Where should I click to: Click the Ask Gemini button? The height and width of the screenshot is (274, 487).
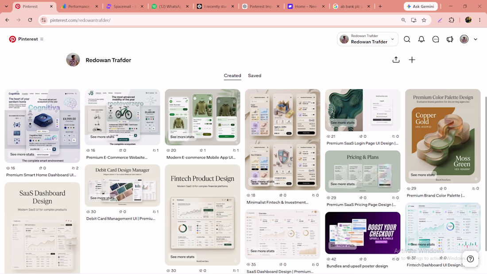(x=421, y=6)
